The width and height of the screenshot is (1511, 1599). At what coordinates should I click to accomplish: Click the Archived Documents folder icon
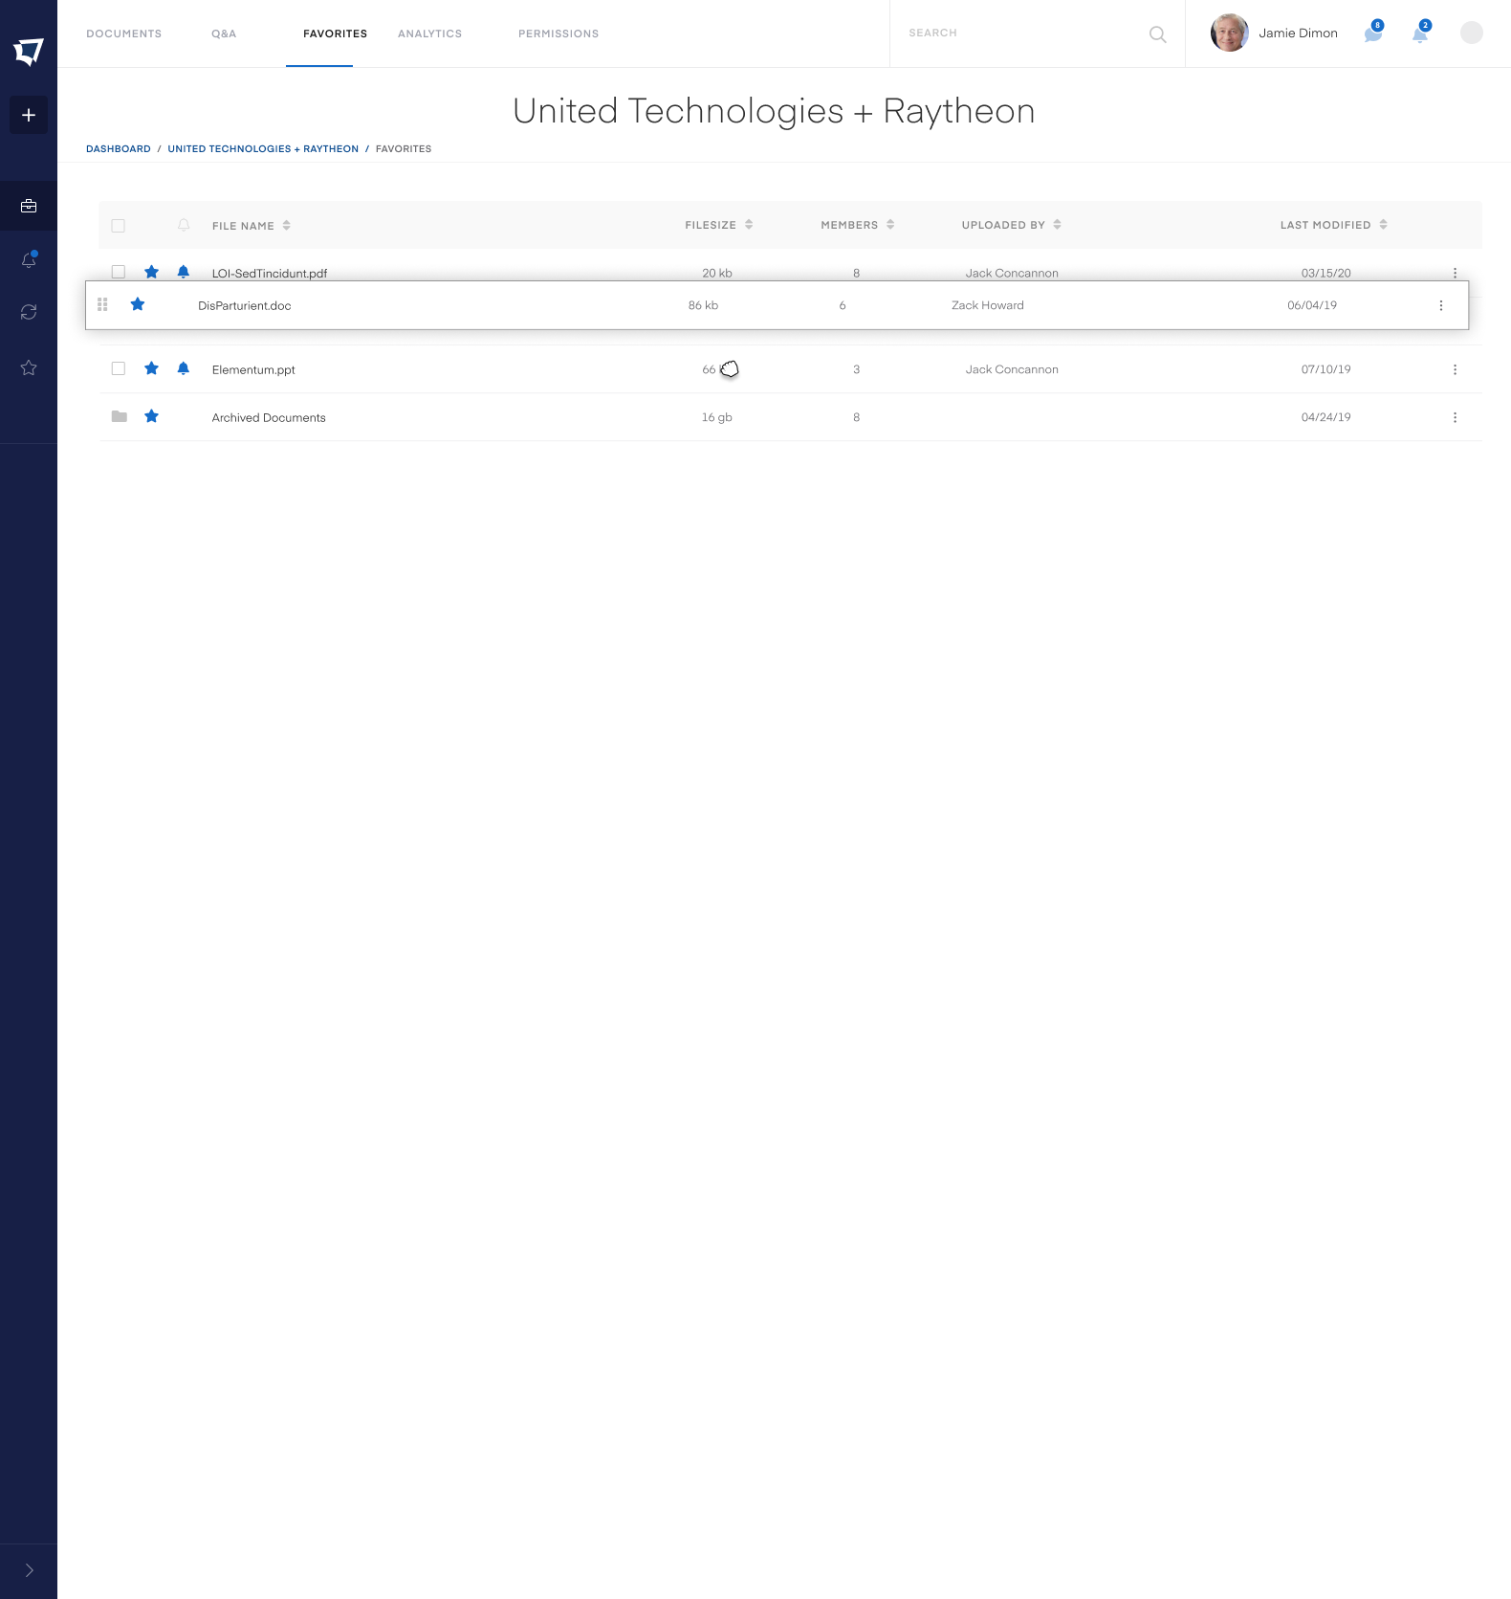click(x=119, y=416)
